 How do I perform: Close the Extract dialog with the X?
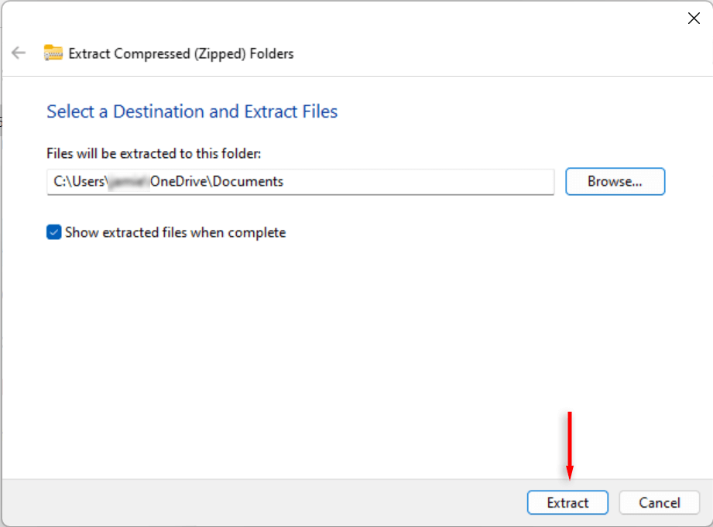coord(694,19)
